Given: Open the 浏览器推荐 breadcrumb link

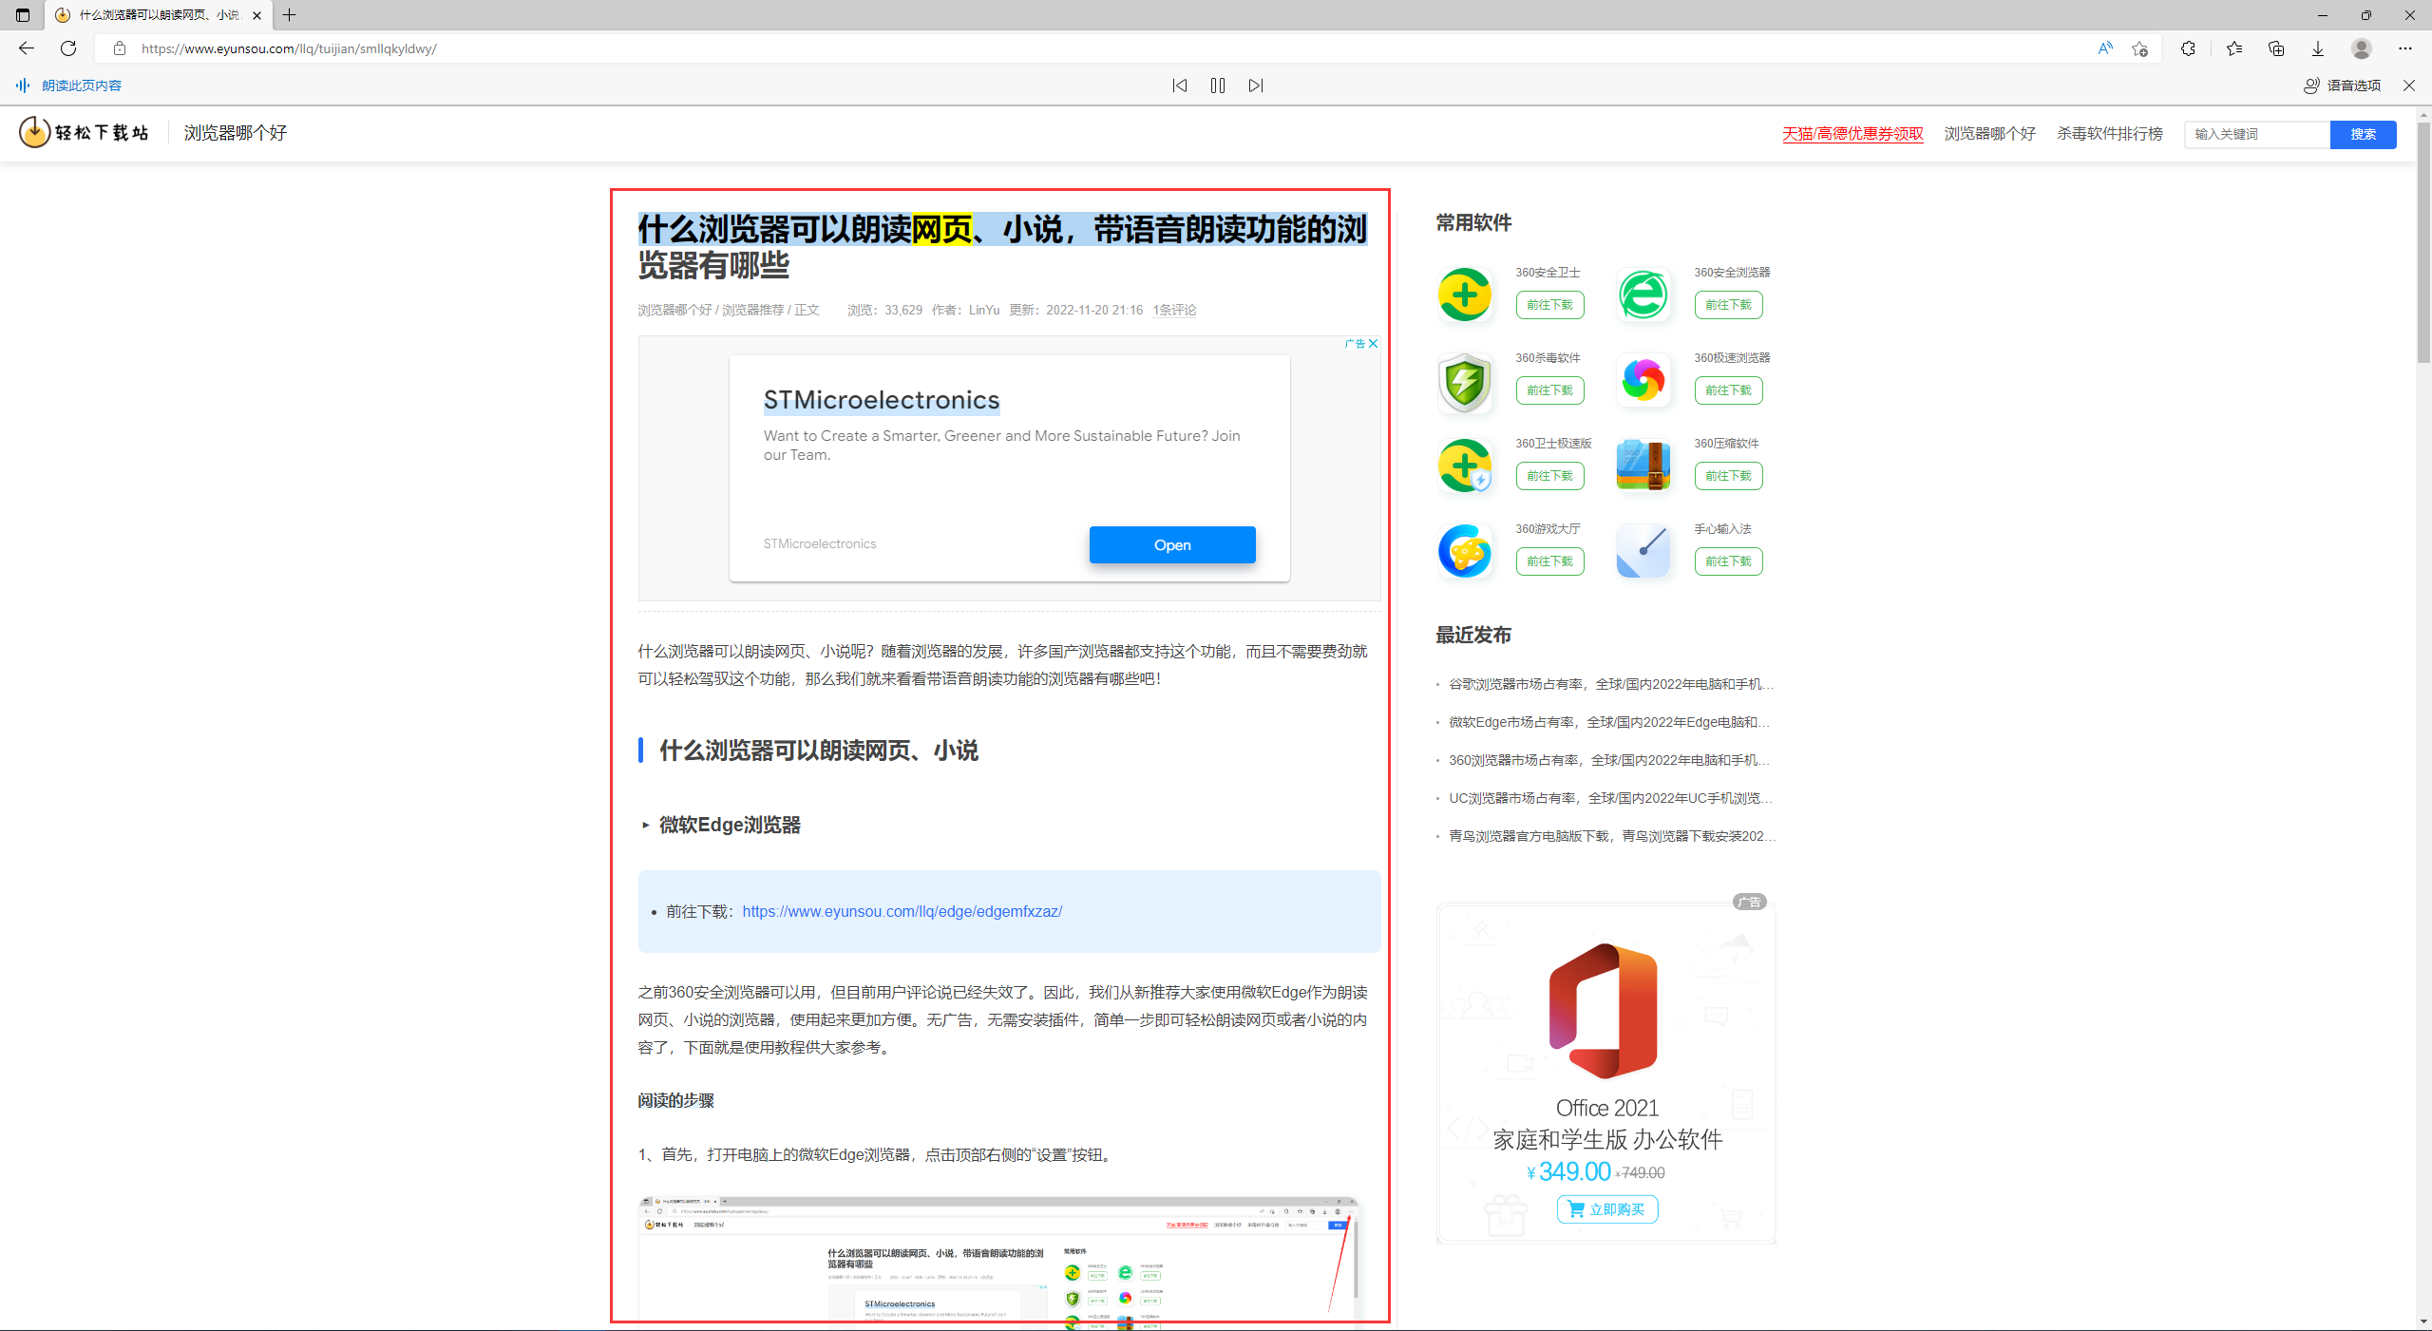Looking at the screenshot, I should click(753, 310).
